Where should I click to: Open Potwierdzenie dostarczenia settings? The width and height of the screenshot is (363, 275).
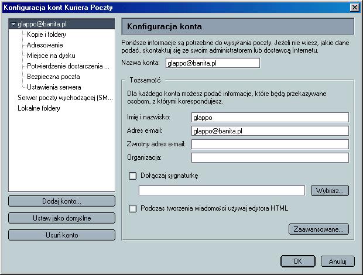(x=68, y=66)
